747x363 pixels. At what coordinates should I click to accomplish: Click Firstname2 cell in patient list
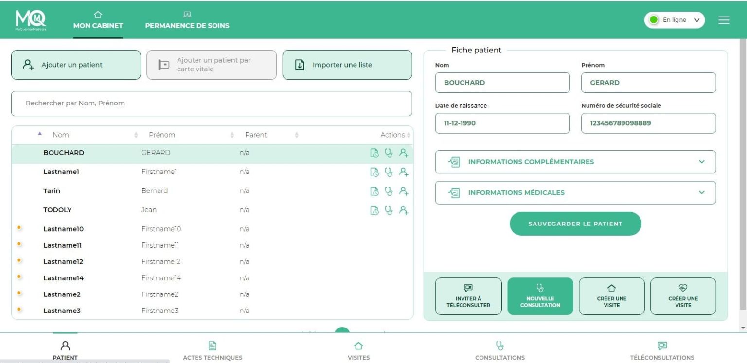[x=160, y=294]
